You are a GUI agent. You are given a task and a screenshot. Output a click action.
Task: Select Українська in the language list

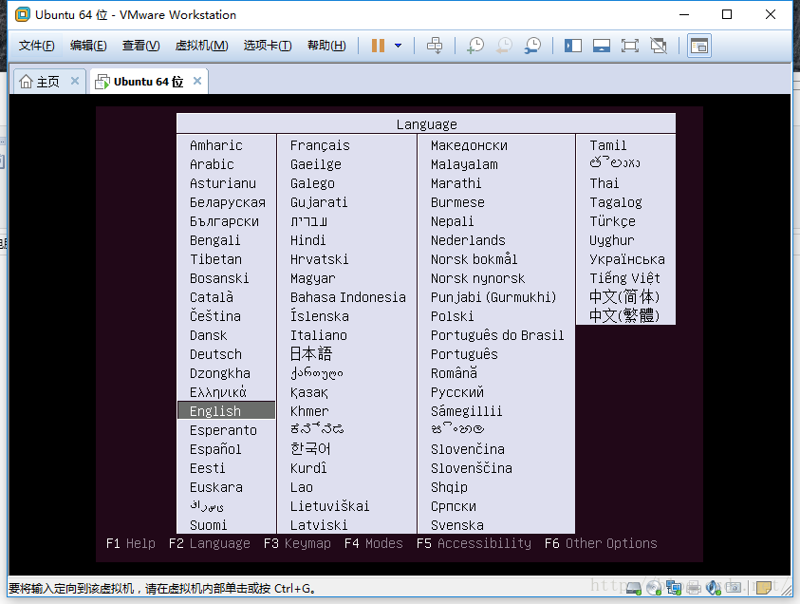coord(627,259)
